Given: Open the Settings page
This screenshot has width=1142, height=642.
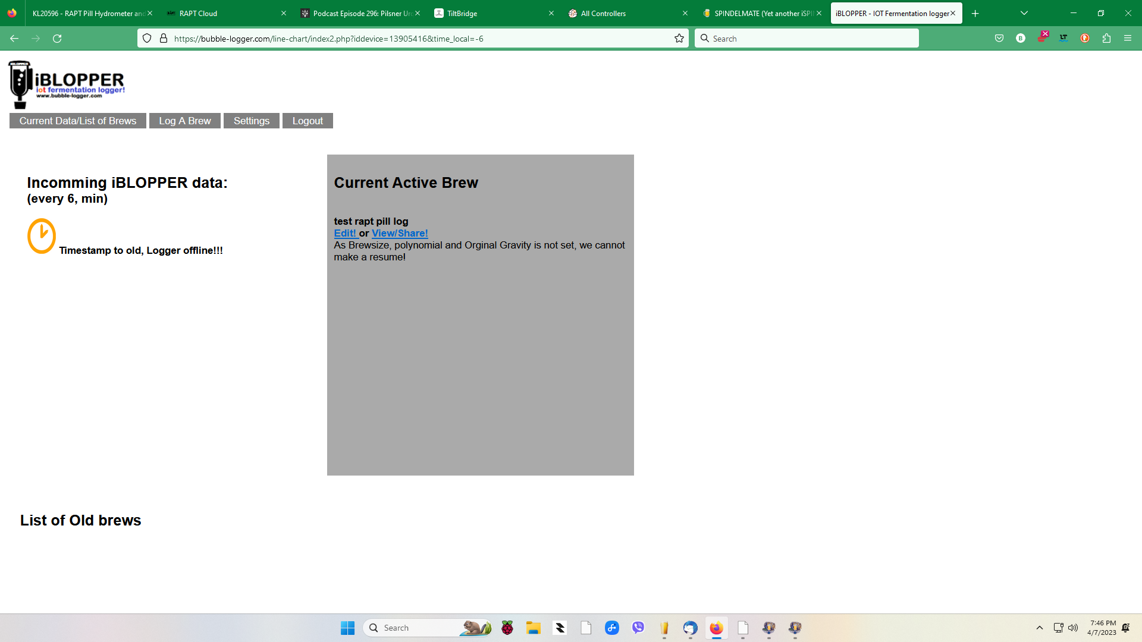Looking at the screenshot, I should (252, 121).
